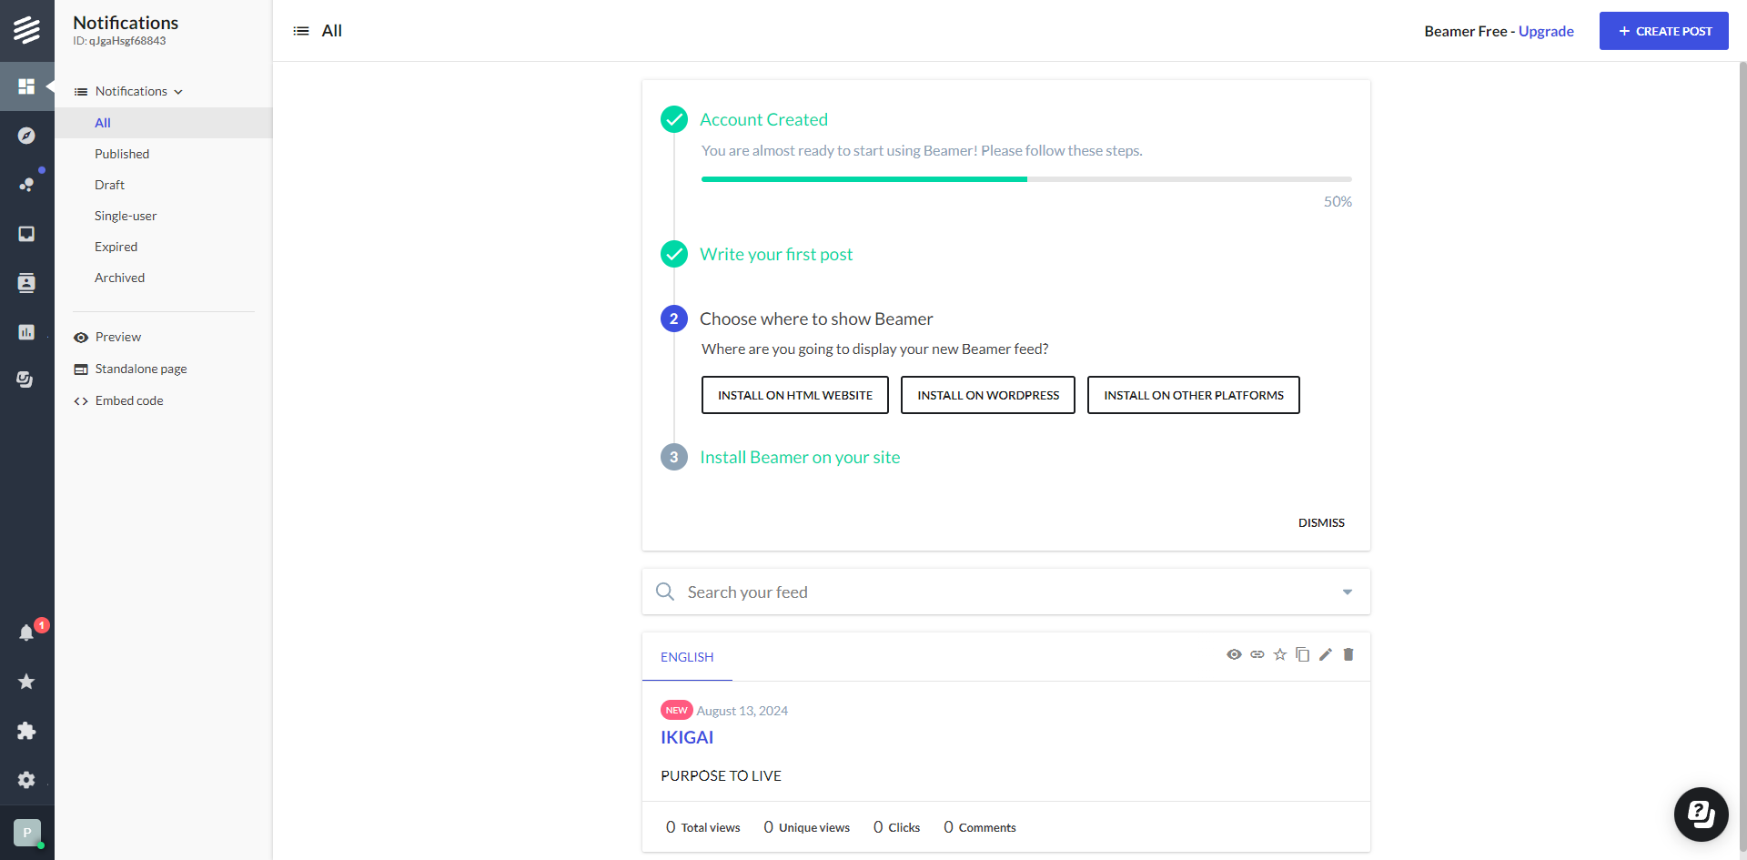Open the star icon in sidebar

tap(26, 682)
